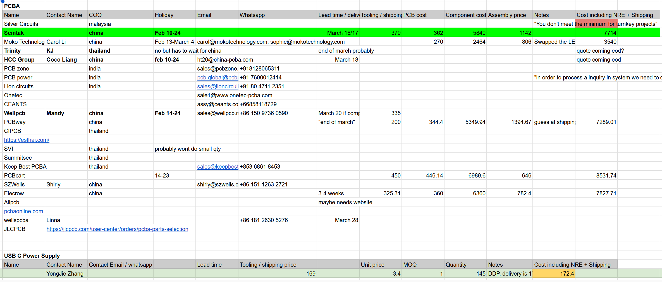
Task: Select the Swapped the LE notes cell
Action: point(554,42)
